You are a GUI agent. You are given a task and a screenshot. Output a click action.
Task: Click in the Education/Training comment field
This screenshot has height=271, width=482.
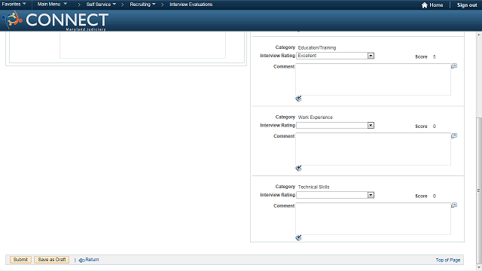coord(374,80)
